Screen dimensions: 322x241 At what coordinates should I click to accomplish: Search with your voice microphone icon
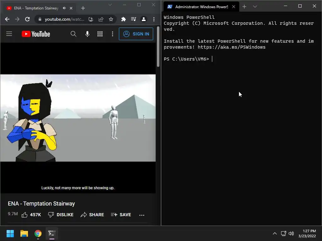click(x=87, y=34)
